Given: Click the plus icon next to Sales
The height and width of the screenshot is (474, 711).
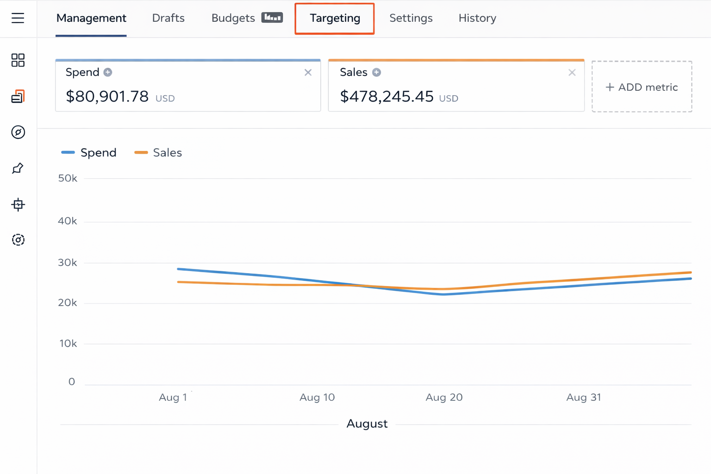Looking at the screenshot, I should point(377,72).
